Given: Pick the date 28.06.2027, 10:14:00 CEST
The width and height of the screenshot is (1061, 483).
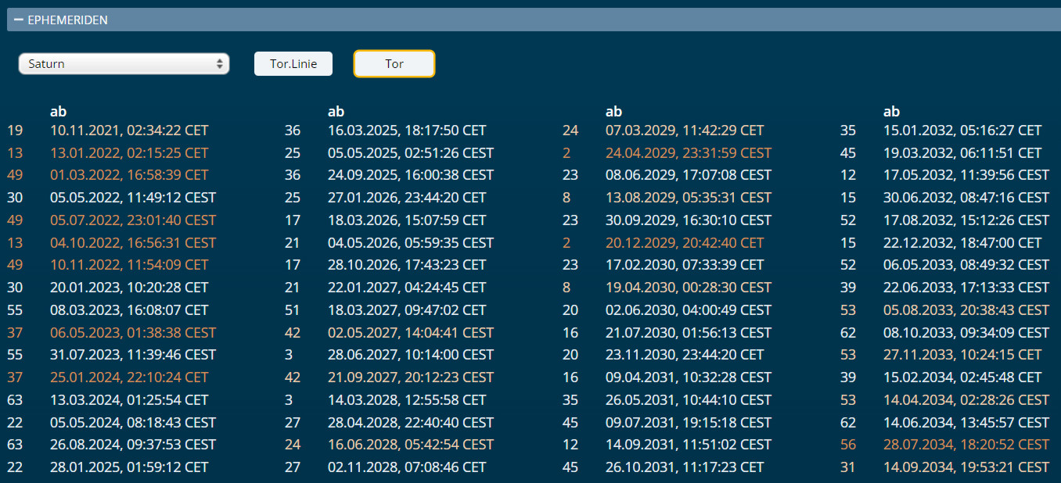Looking at the screenshot, I should pyautogui.click(x=410, y=355).
